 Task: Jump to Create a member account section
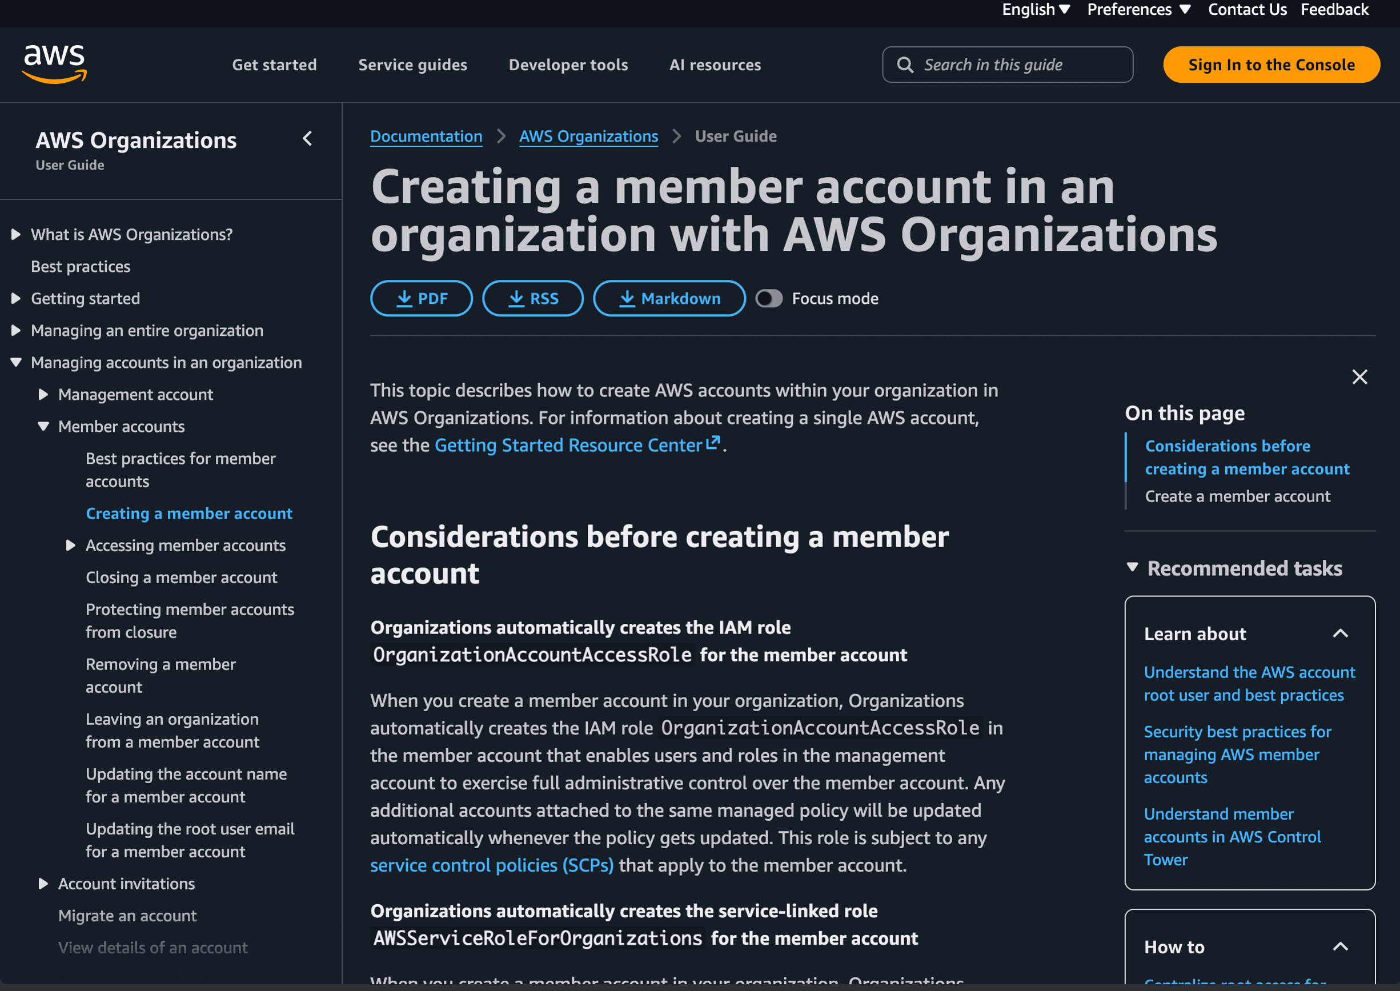tap(1237, 496)
